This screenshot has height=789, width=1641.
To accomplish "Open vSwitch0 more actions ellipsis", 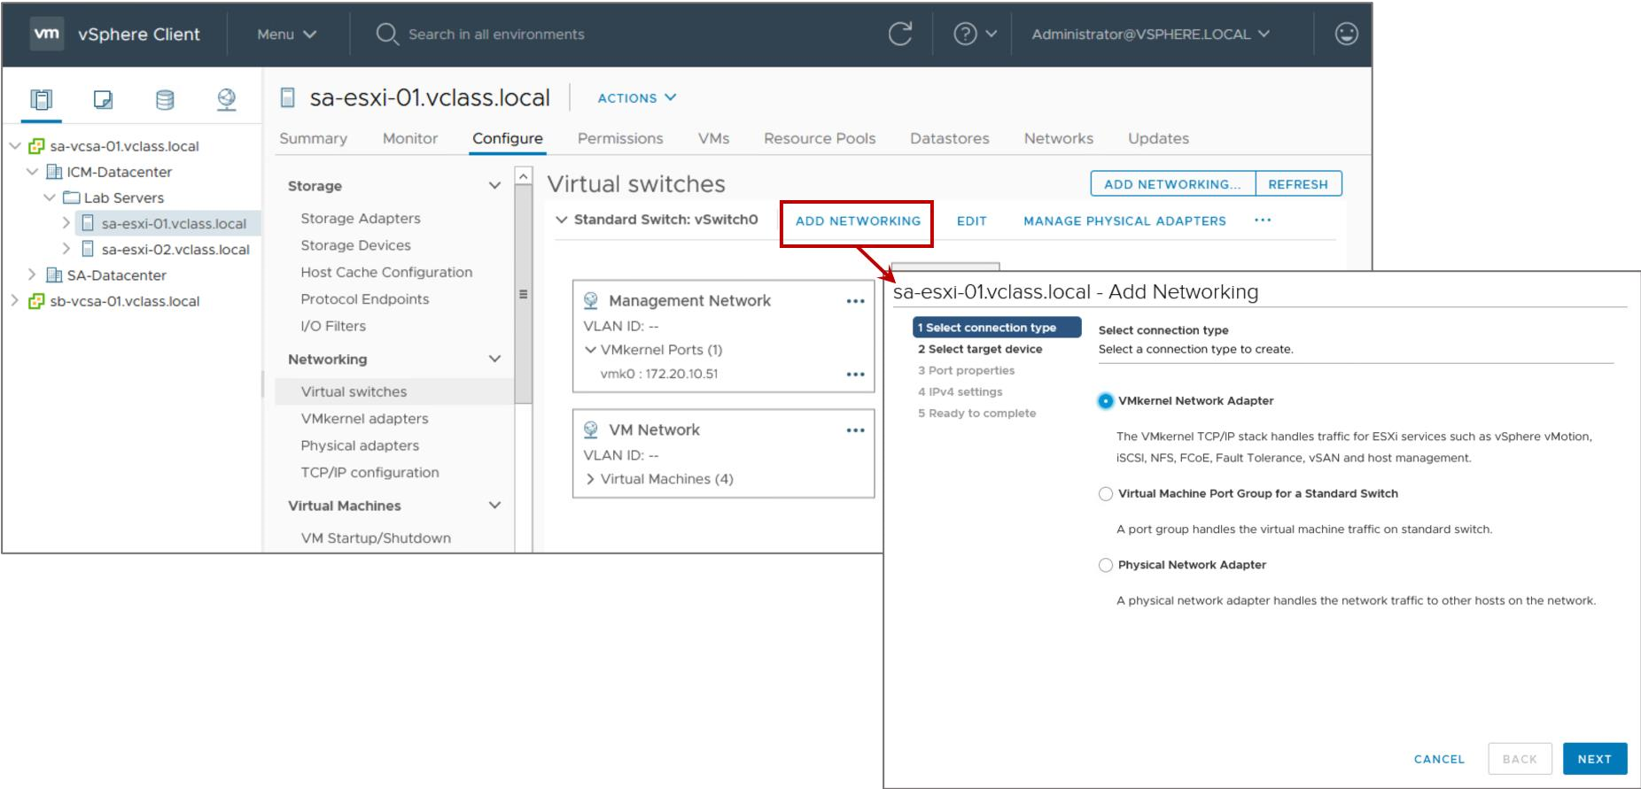I will pos(1263,220).
